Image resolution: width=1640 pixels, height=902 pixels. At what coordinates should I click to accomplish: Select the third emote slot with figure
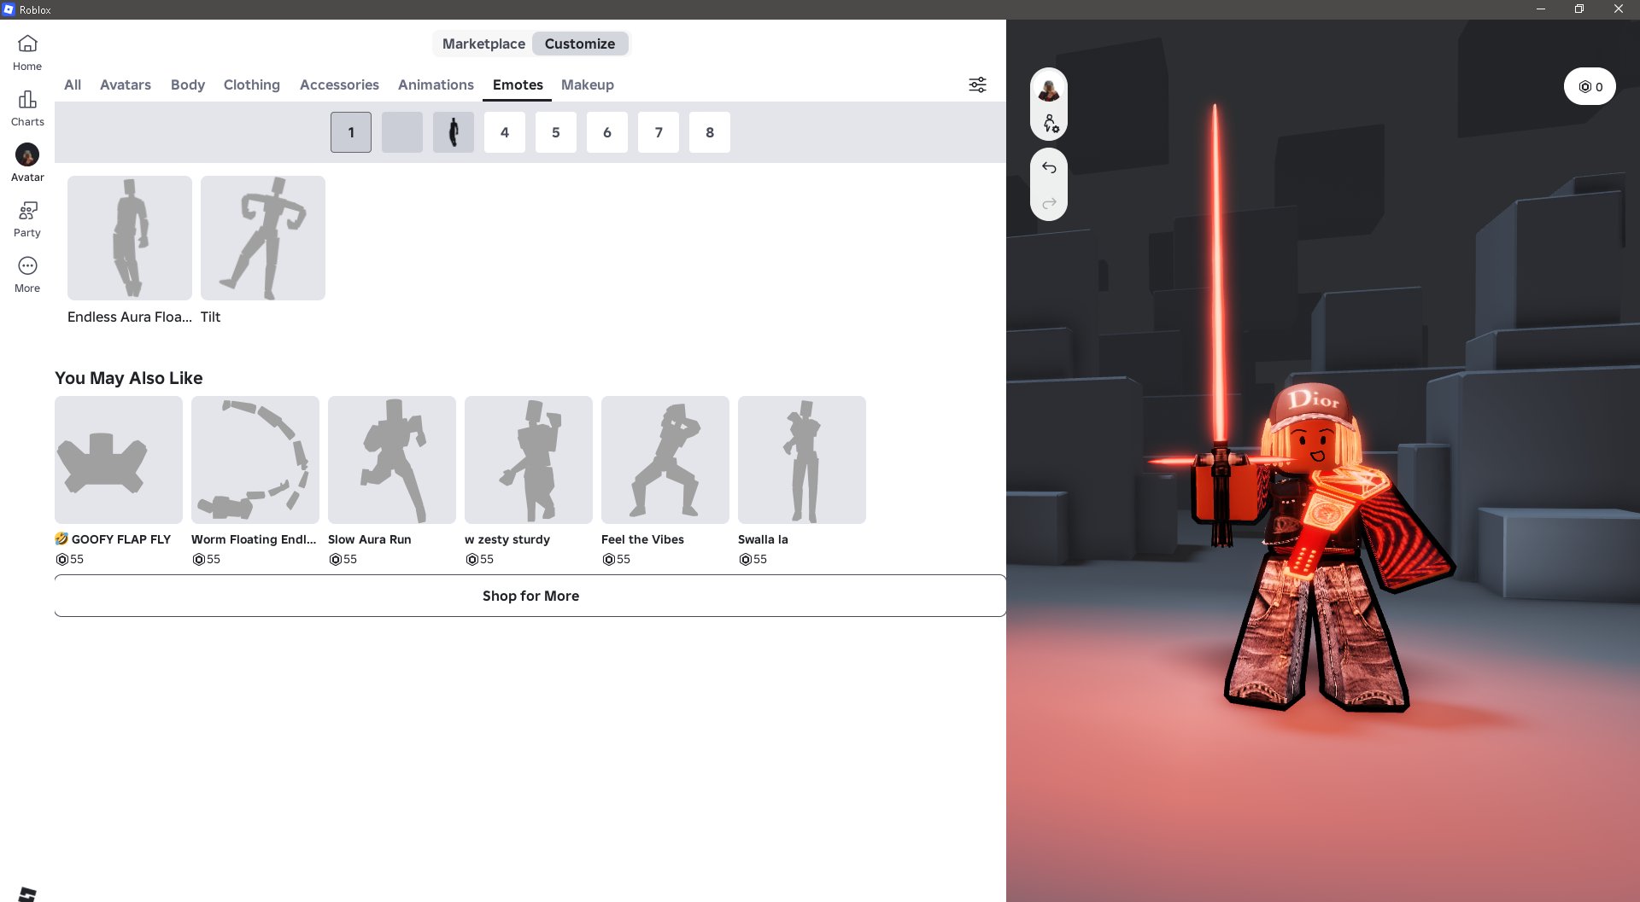454,132
